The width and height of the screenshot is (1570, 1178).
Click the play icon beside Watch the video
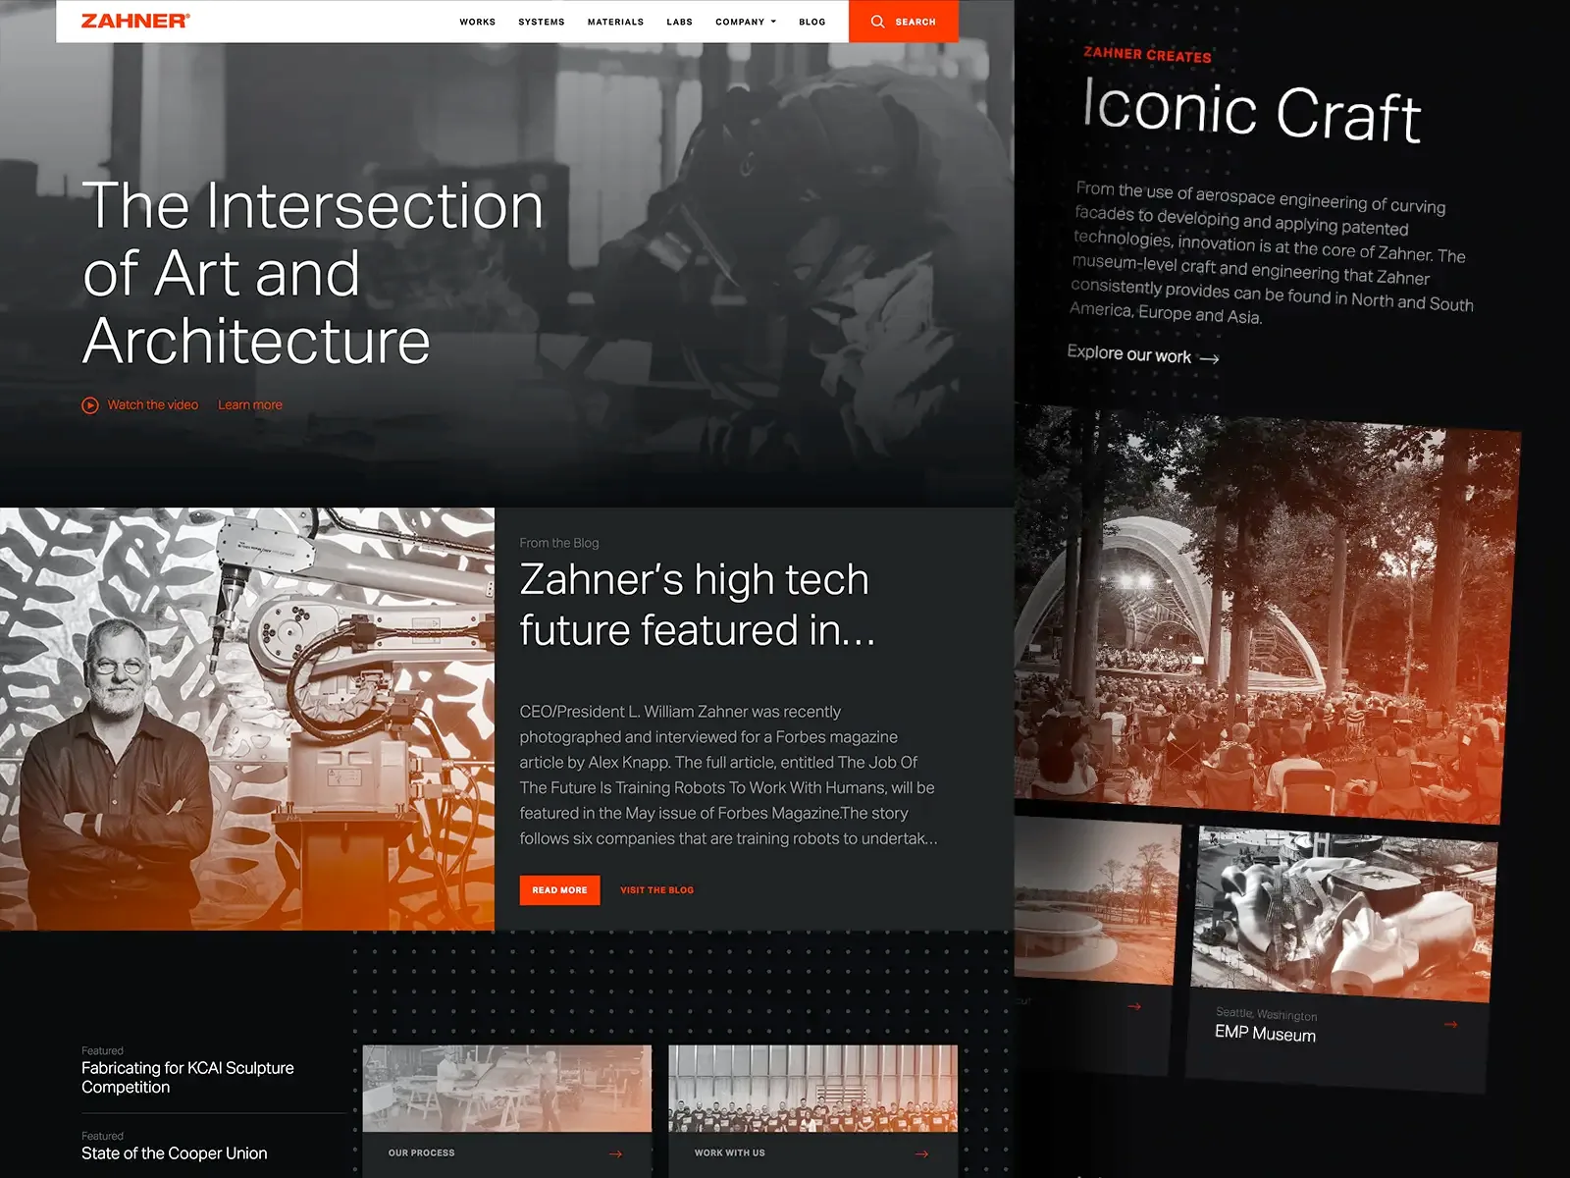[x=90, y=405]
